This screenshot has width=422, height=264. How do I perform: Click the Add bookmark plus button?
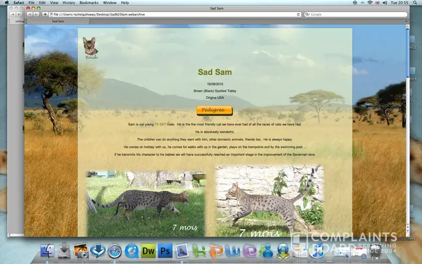45,15
